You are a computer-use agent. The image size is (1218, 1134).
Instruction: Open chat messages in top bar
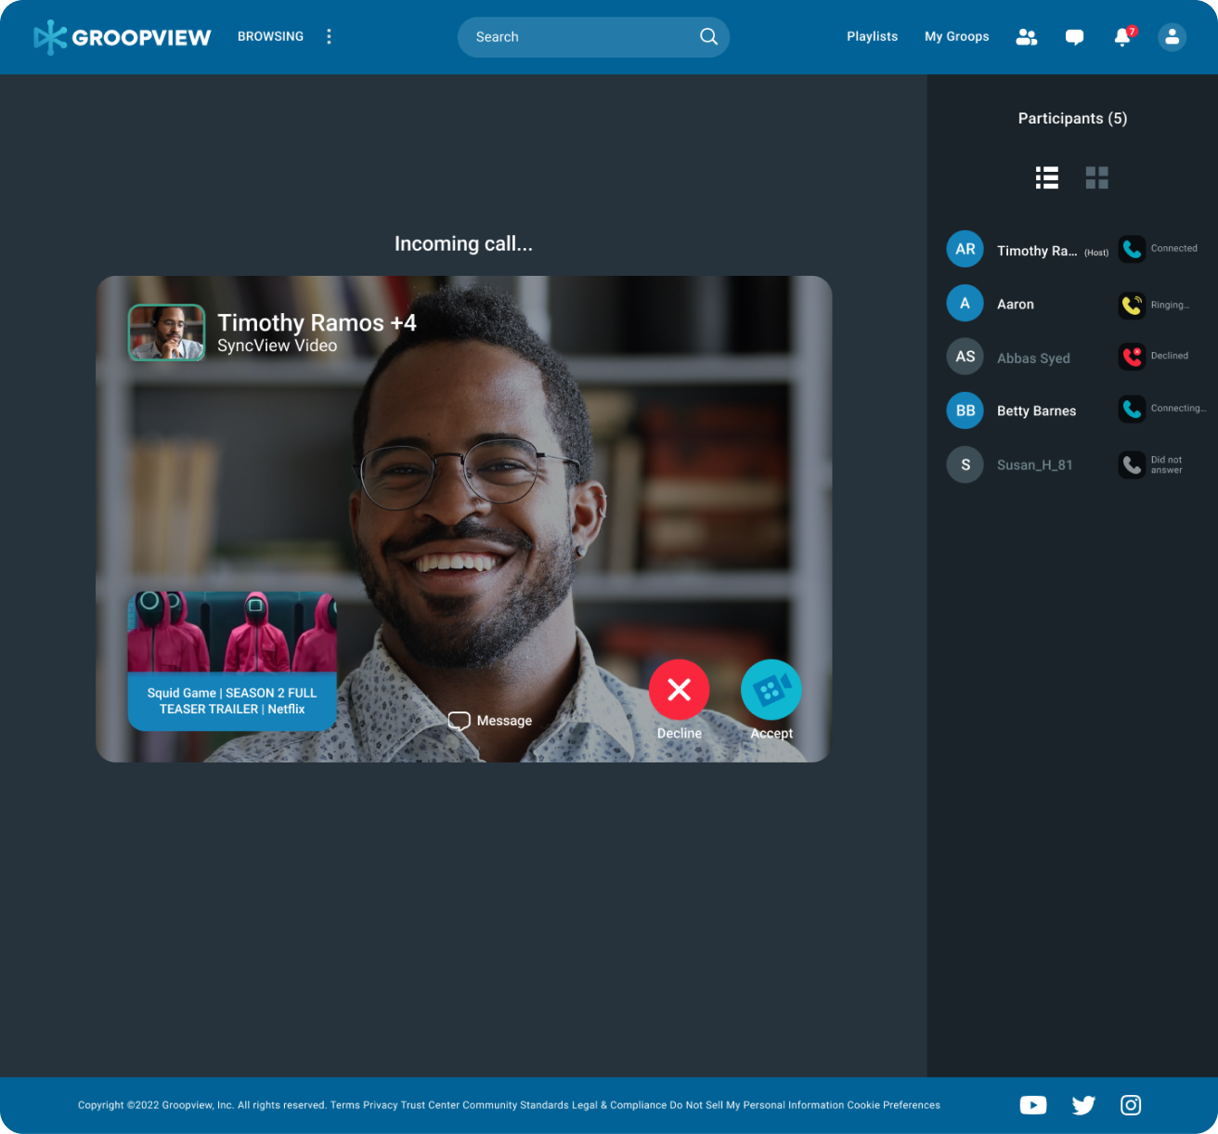point(1074,37)
